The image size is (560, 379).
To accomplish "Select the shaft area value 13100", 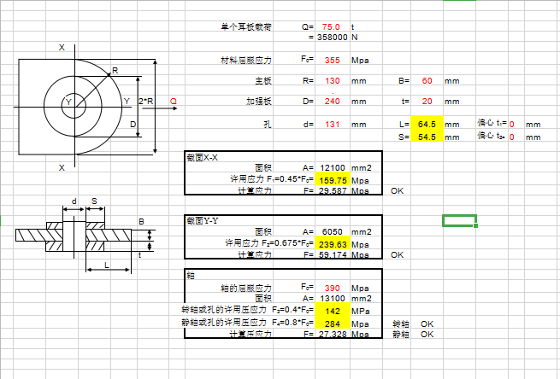I will click(x=332, y=299).
